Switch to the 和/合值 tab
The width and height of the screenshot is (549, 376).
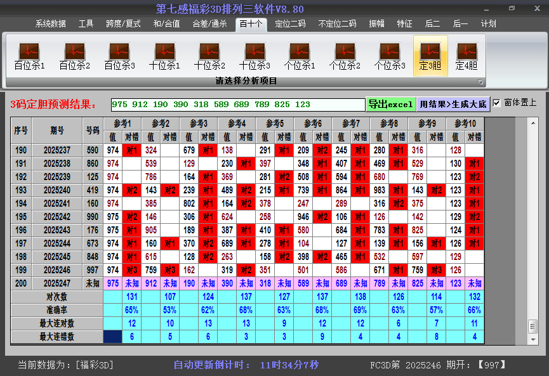[x=167, y=24]
